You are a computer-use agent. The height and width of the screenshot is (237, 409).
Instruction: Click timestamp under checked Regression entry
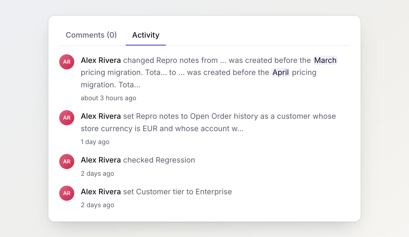[97, 174]
